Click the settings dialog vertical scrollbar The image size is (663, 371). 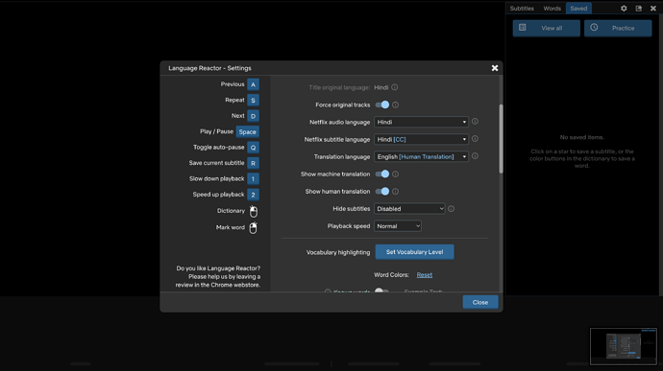tap(501, 138)
